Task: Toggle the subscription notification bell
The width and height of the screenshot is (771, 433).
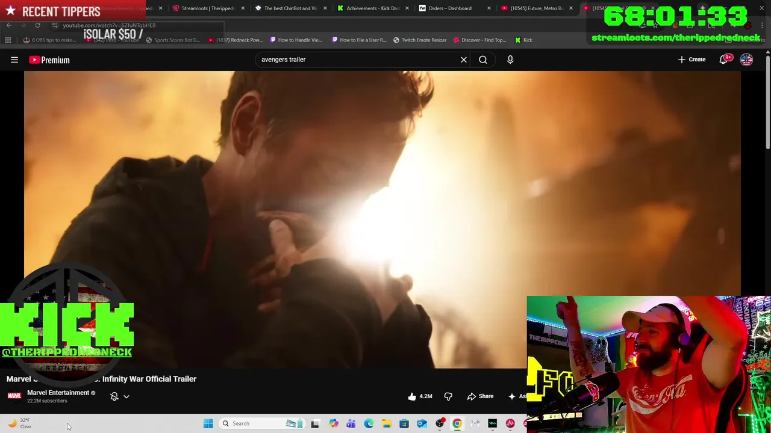Action: click(114, 396)
